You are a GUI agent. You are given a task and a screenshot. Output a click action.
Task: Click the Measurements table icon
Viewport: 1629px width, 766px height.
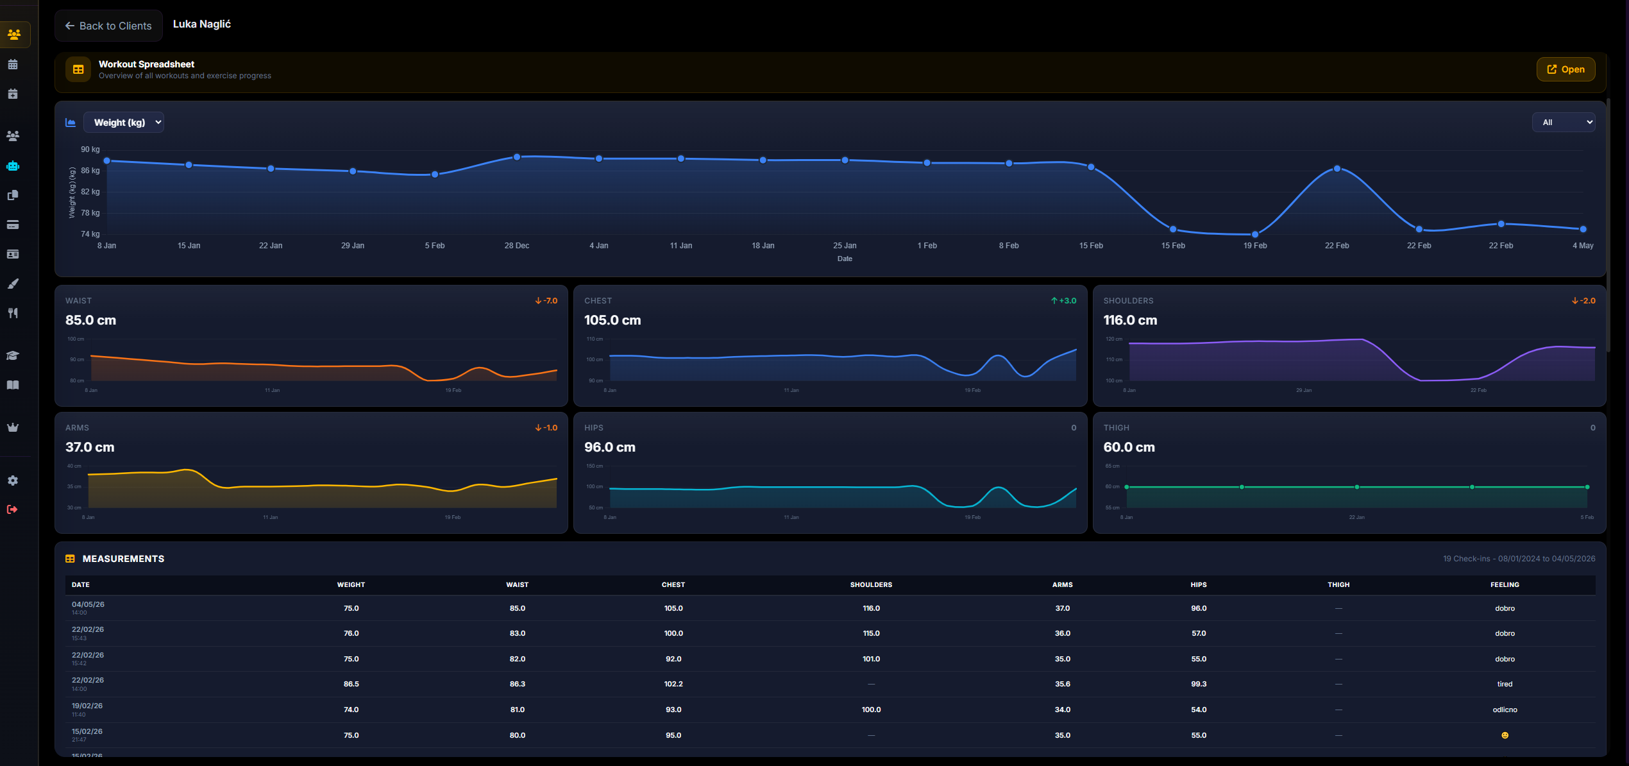coord(71,559)
